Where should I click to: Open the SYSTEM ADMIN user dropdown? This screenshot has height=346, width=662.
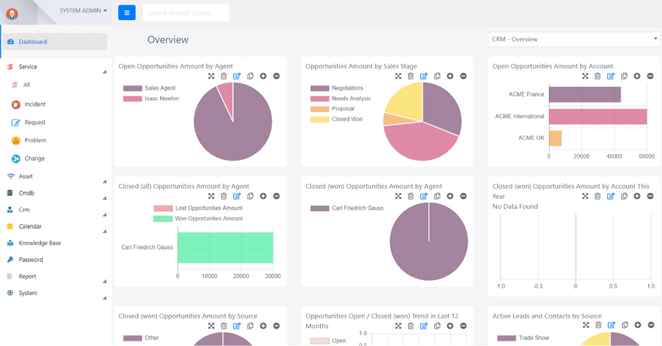point(83,10)
